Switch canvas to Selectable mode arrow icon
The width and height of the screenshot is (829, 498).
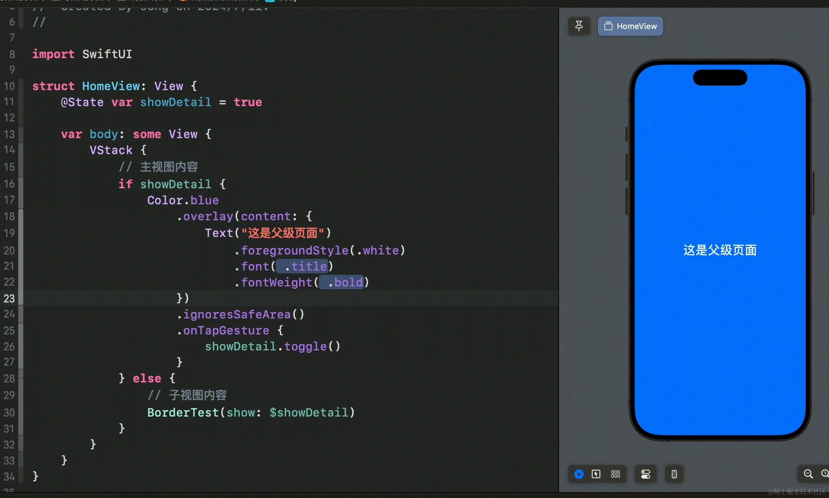coord(596,474)
